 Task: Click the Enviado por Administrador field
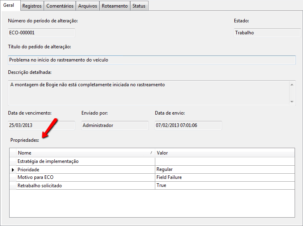click(115, 125)
